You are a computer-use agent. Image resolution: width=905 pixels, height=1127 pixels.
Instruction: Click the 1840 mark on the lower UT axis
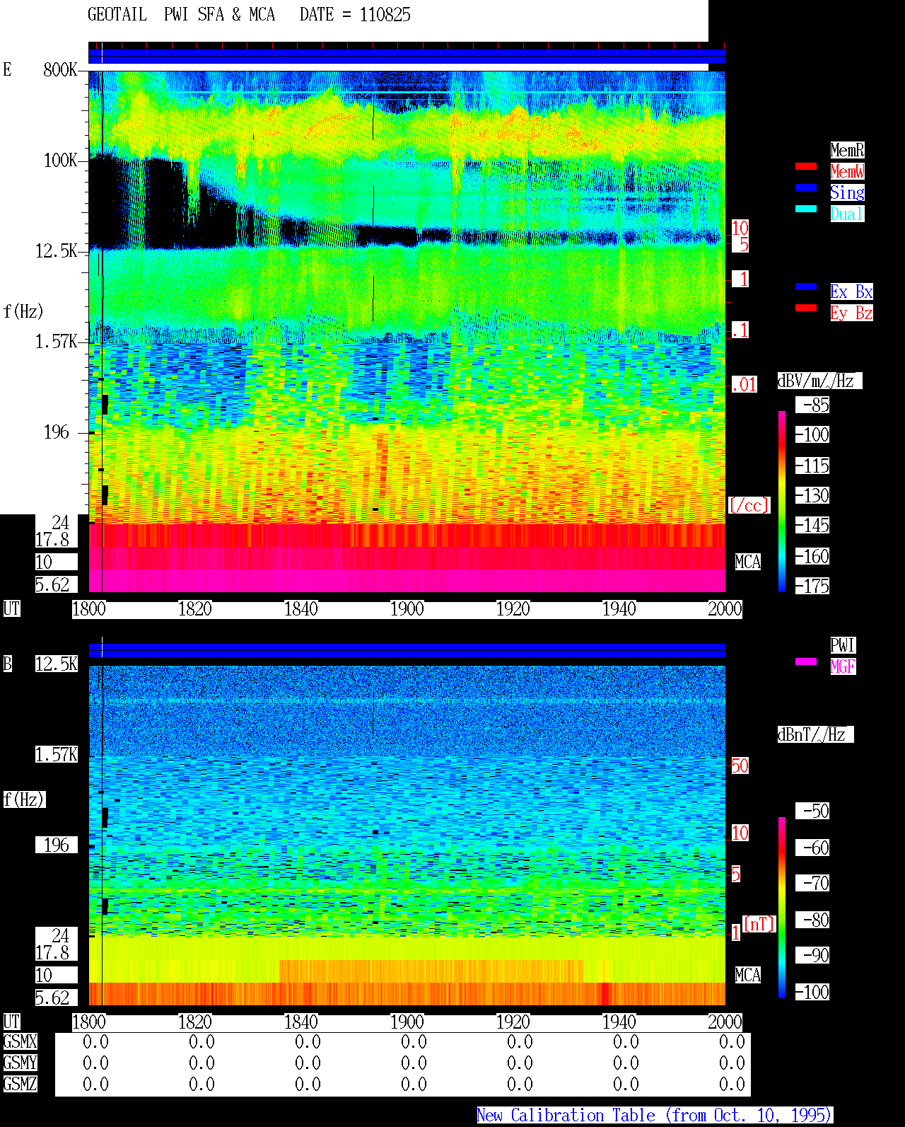coord(300,1022)
